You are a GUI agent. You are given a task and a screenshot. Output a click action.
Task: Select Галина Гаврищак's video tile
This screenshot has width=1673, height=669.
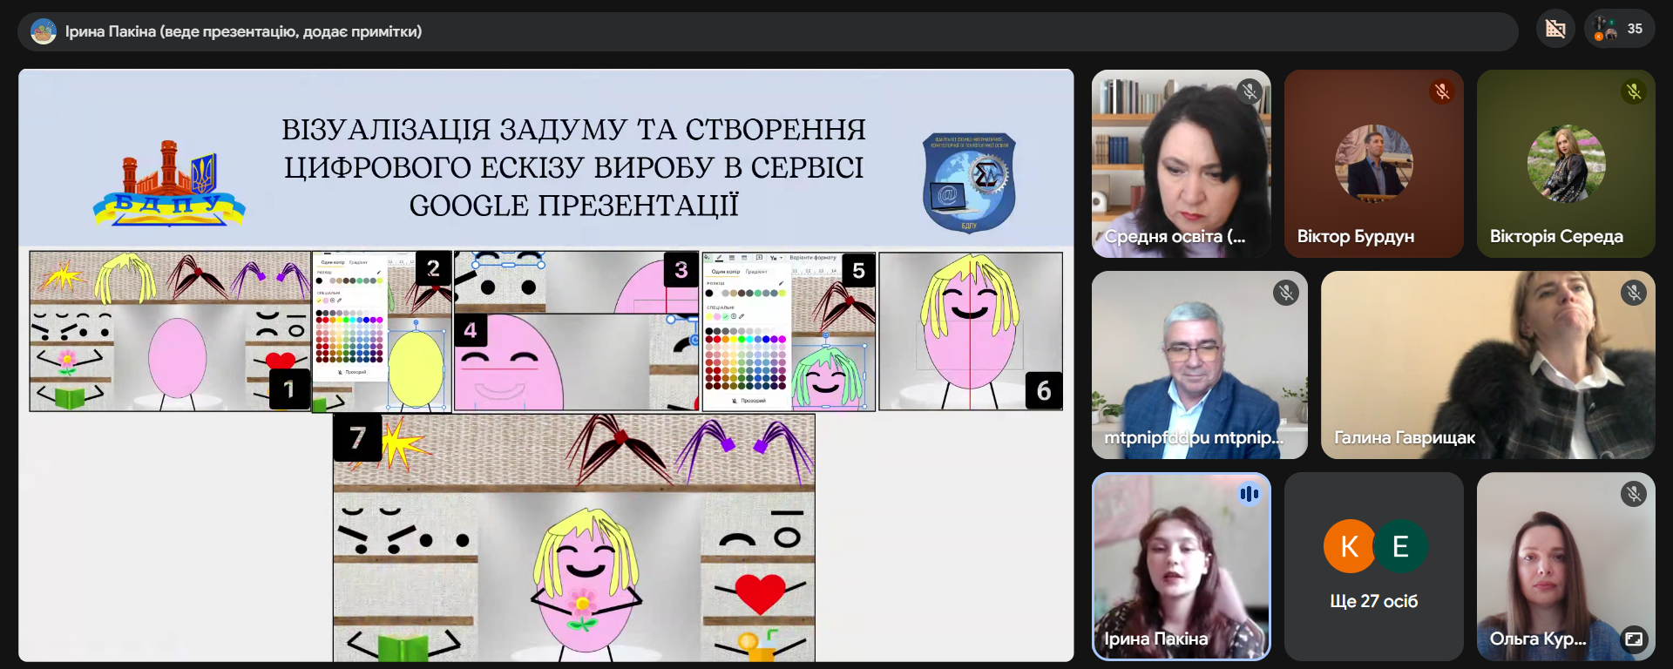coord(1487,364)
